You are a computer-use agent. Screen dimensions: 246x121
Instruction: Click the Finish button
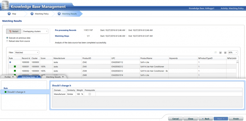[x=236, y=119]
